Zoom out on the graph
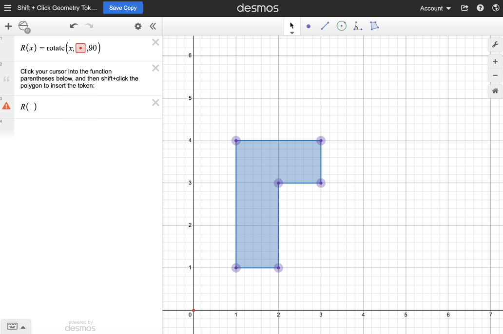The height and width of the screenshot is (334, 503). [x=495, y=75]
